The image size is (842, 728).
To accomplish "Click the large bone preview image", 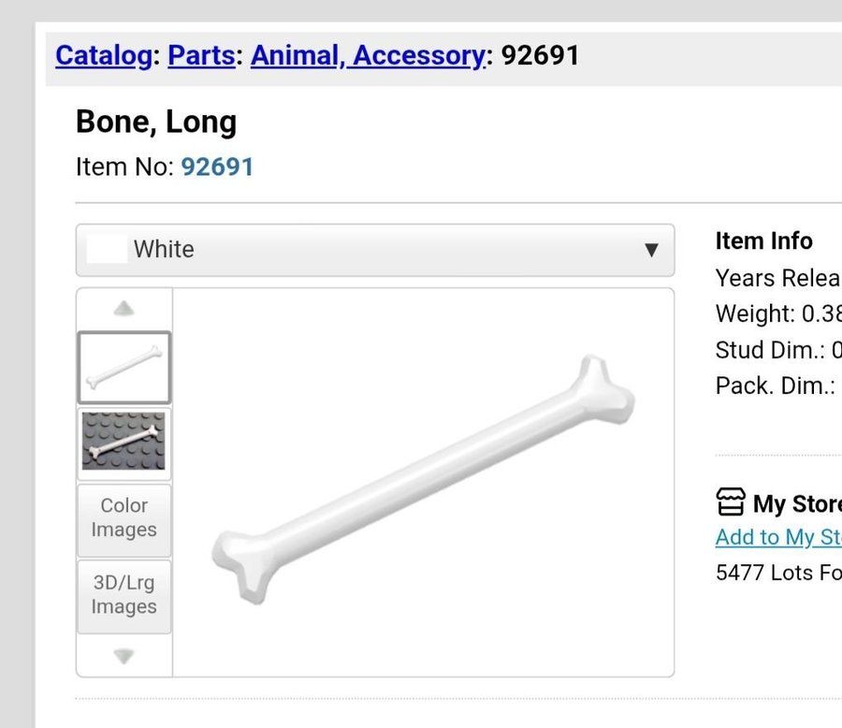I will 423,479.
